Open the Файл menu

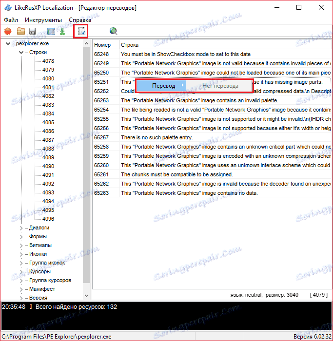[x=11, y=20]
